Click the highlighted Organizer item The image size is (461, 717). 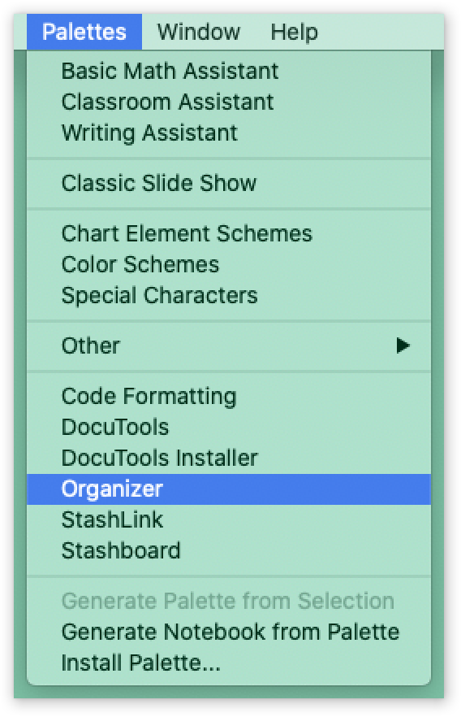pos(228,489)
